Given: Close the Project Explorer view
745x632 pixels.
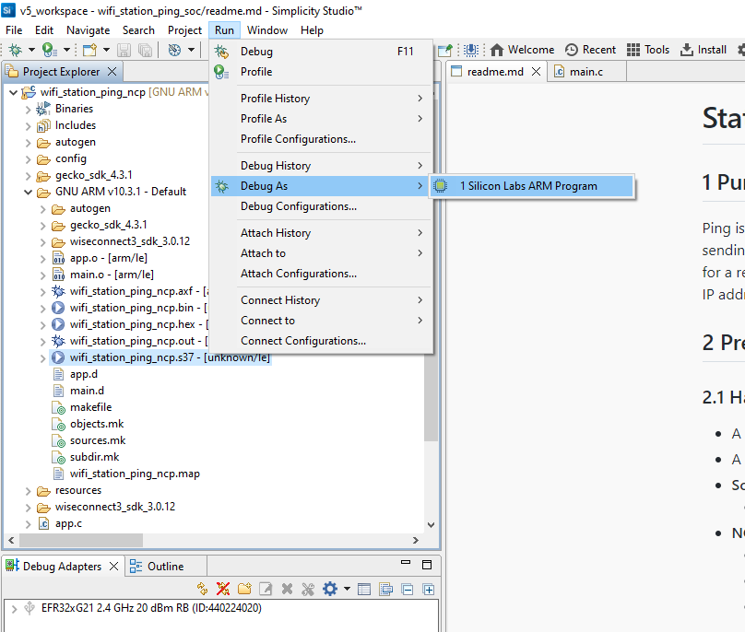Looking at the screenshot, I should click(112, 71).
